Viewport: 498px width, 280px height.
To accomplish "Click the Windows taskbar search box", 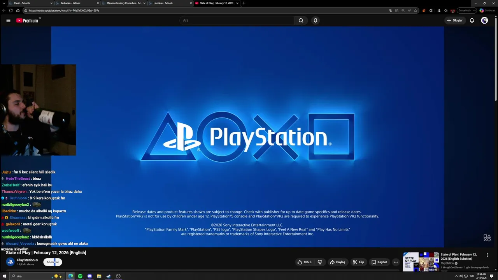I will [x=38, y=276].
